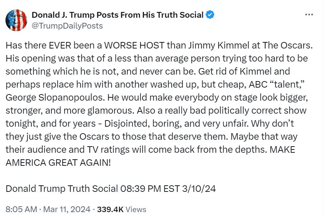324x215 pixels.
Task: Click the Views label beside the count
Action: point(136,209)
